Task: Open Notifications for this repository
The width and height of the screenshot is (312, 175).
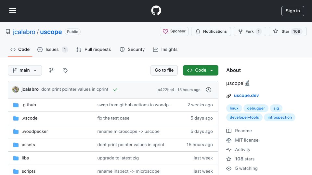Action: (x=211, y=31)
